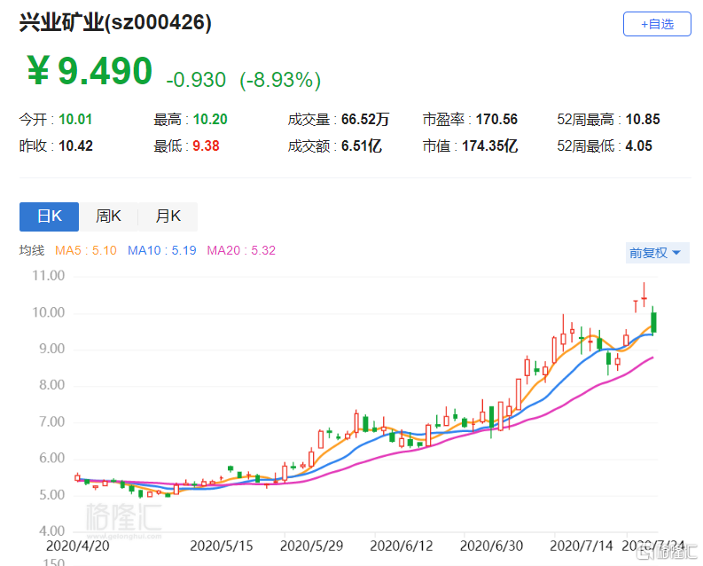
Task: Click the current price ¥9.490
Action: pos(90,70)
